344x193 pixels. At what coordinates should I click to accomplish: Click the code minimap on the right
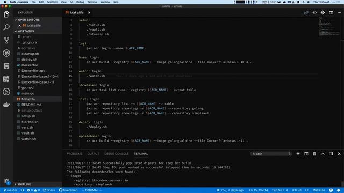328,26
